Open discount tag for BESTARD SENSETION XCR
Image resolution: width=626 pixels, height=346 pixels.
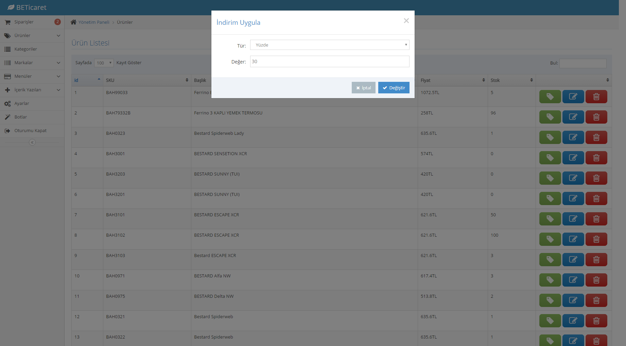550,158
